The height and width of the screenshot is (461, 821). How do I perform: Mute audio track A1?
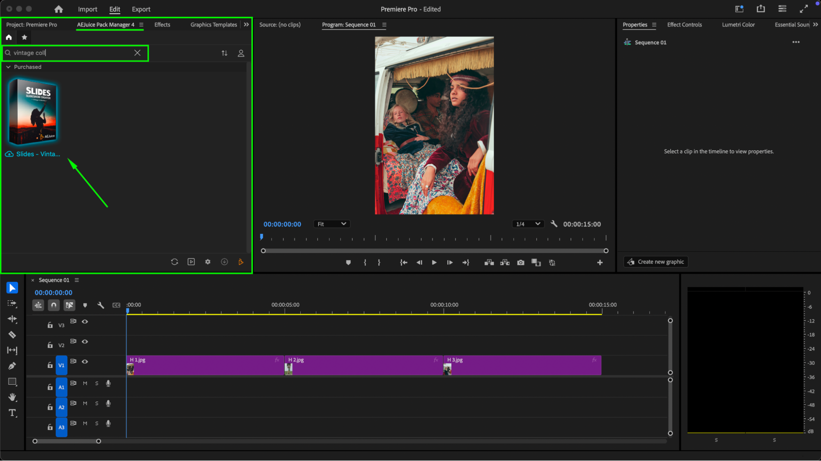tap(85, 383)
